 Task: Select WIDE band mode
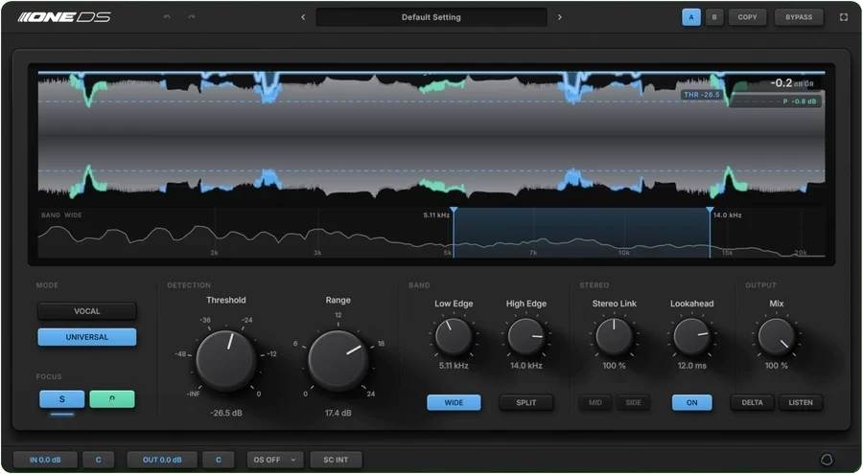click(454, 402)
